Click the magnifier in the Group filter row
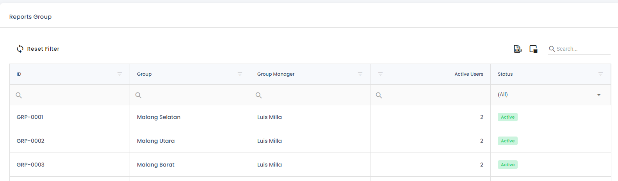The height and width of the screenshot is (181, 618). (x=139, y=95)
